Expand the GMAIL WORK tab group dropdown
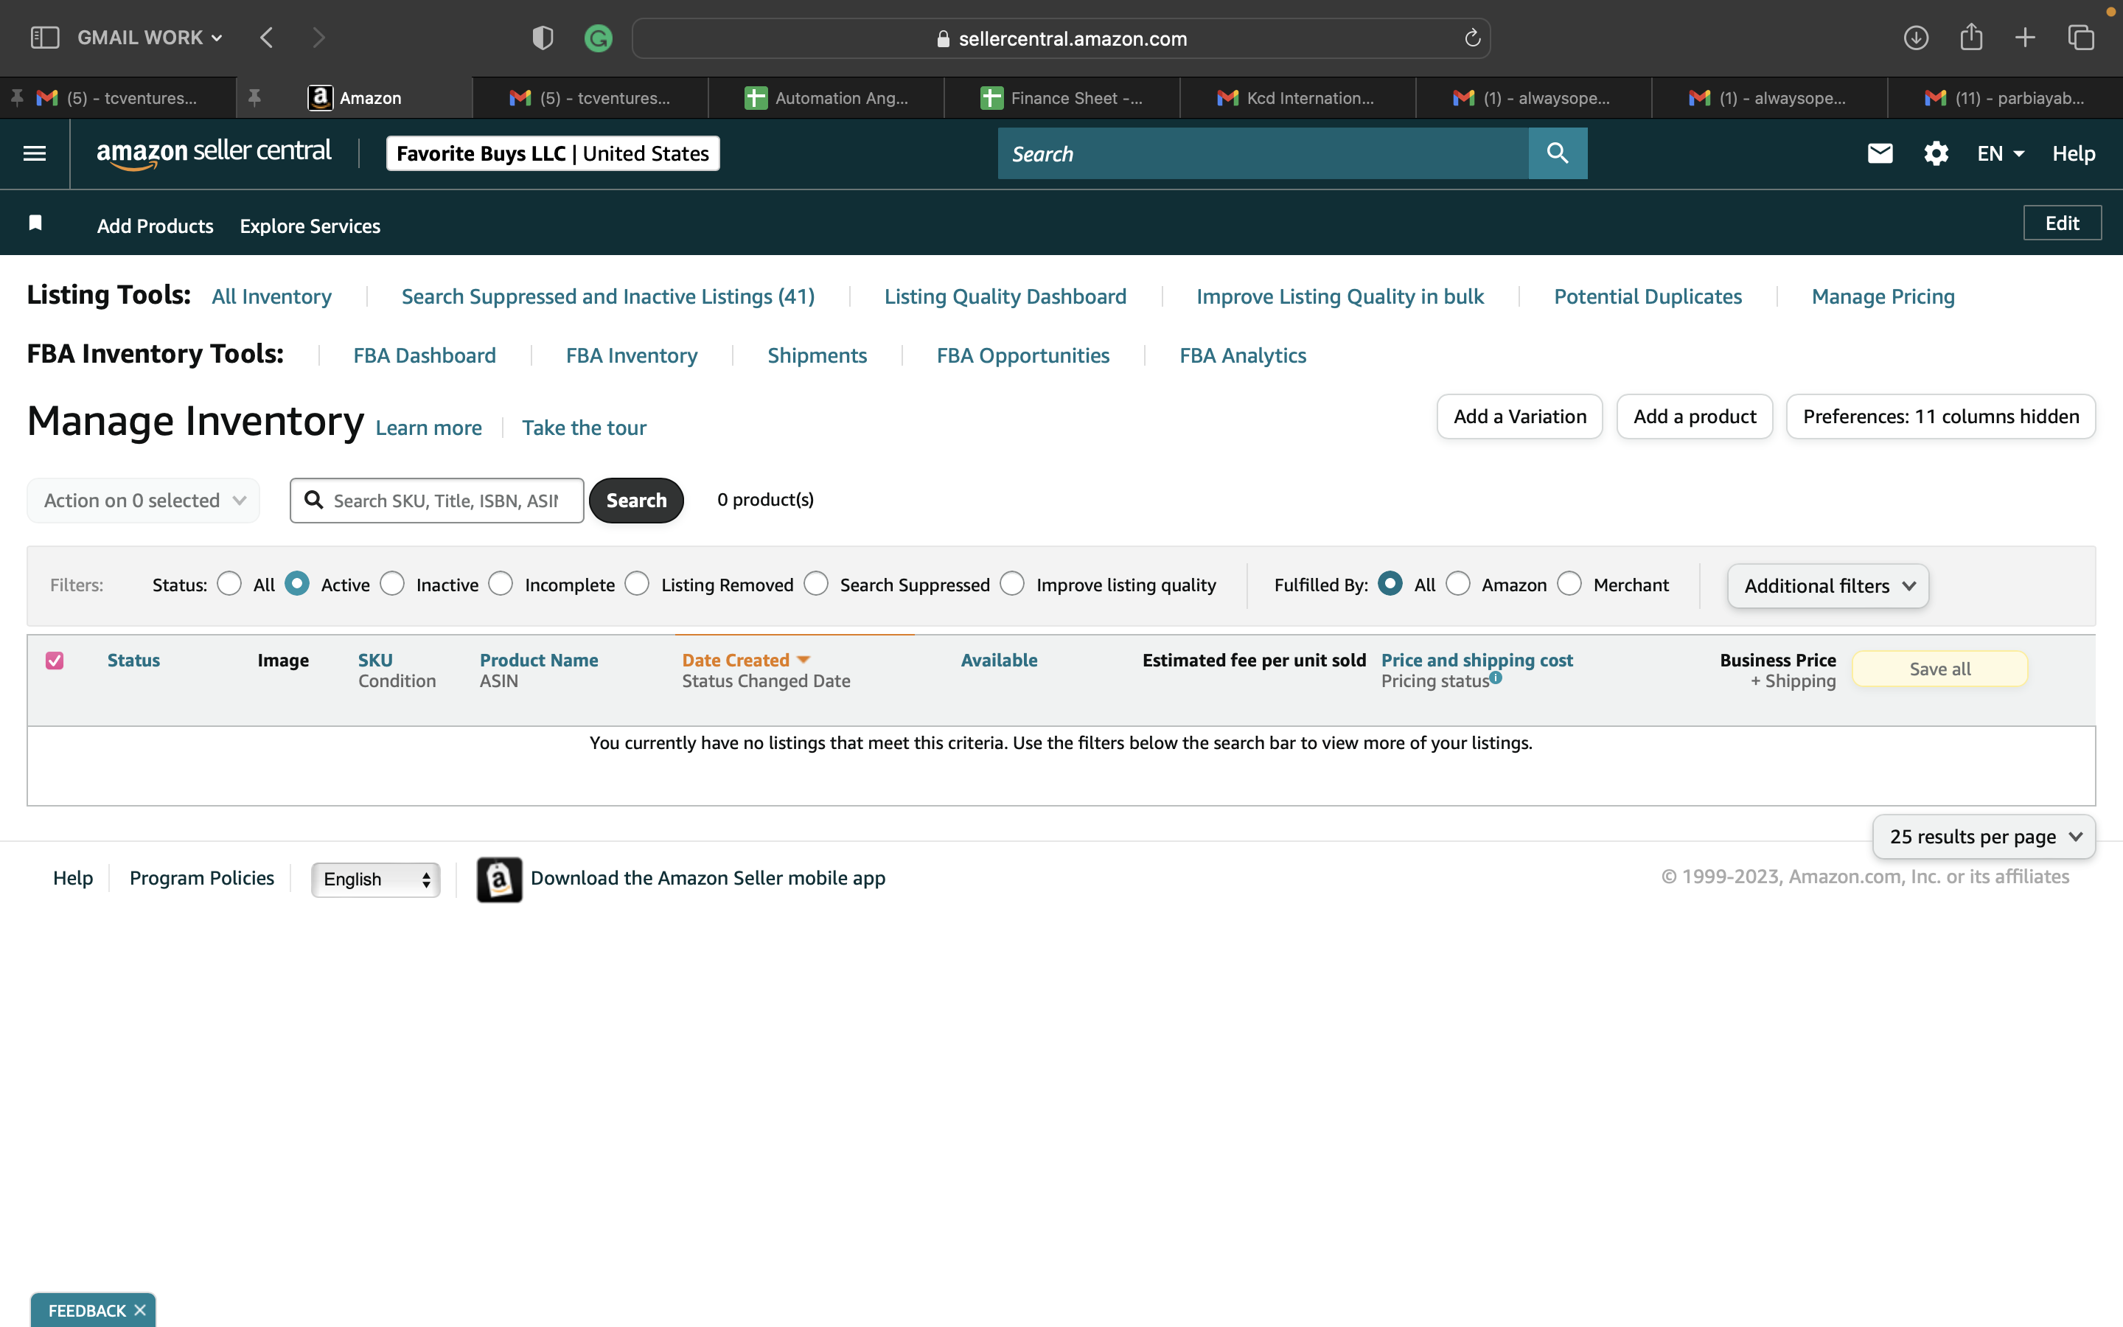The width and height of the screenshot is (2123, 1327). coord(150,38)
